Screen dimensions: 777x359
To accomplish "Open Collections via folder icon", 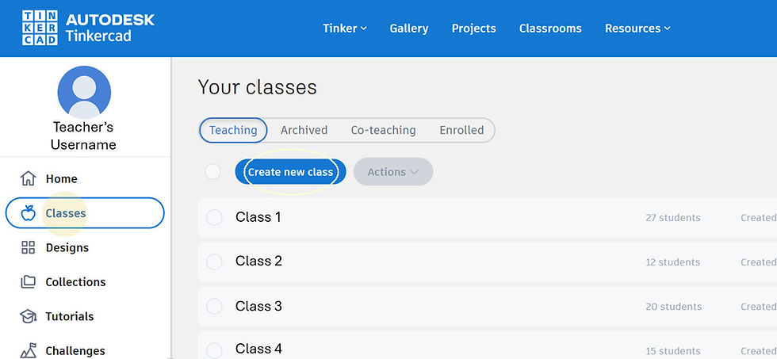I will [29, 282].
